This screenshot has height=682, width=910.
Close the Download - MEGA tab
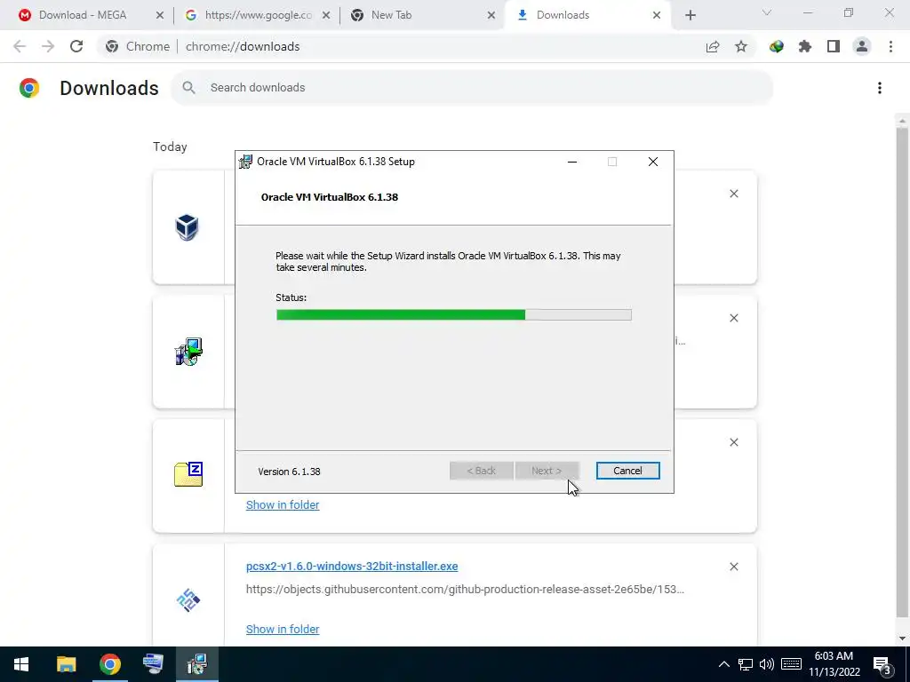click(160, 16)
